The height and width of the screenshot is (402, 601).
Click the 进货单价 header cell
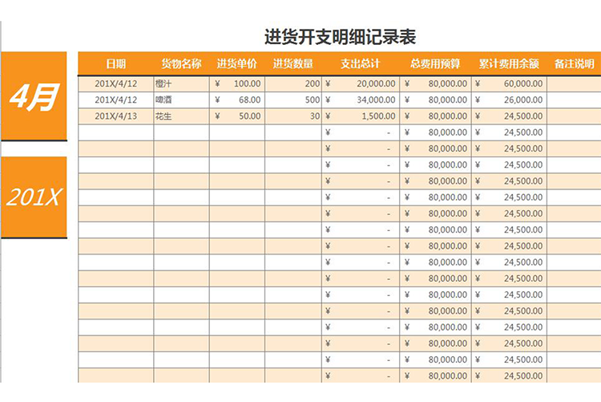tap(237, 63)
